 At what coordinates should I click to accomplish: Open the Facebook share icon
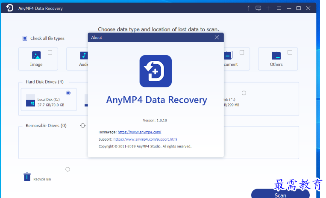point(248,8)
